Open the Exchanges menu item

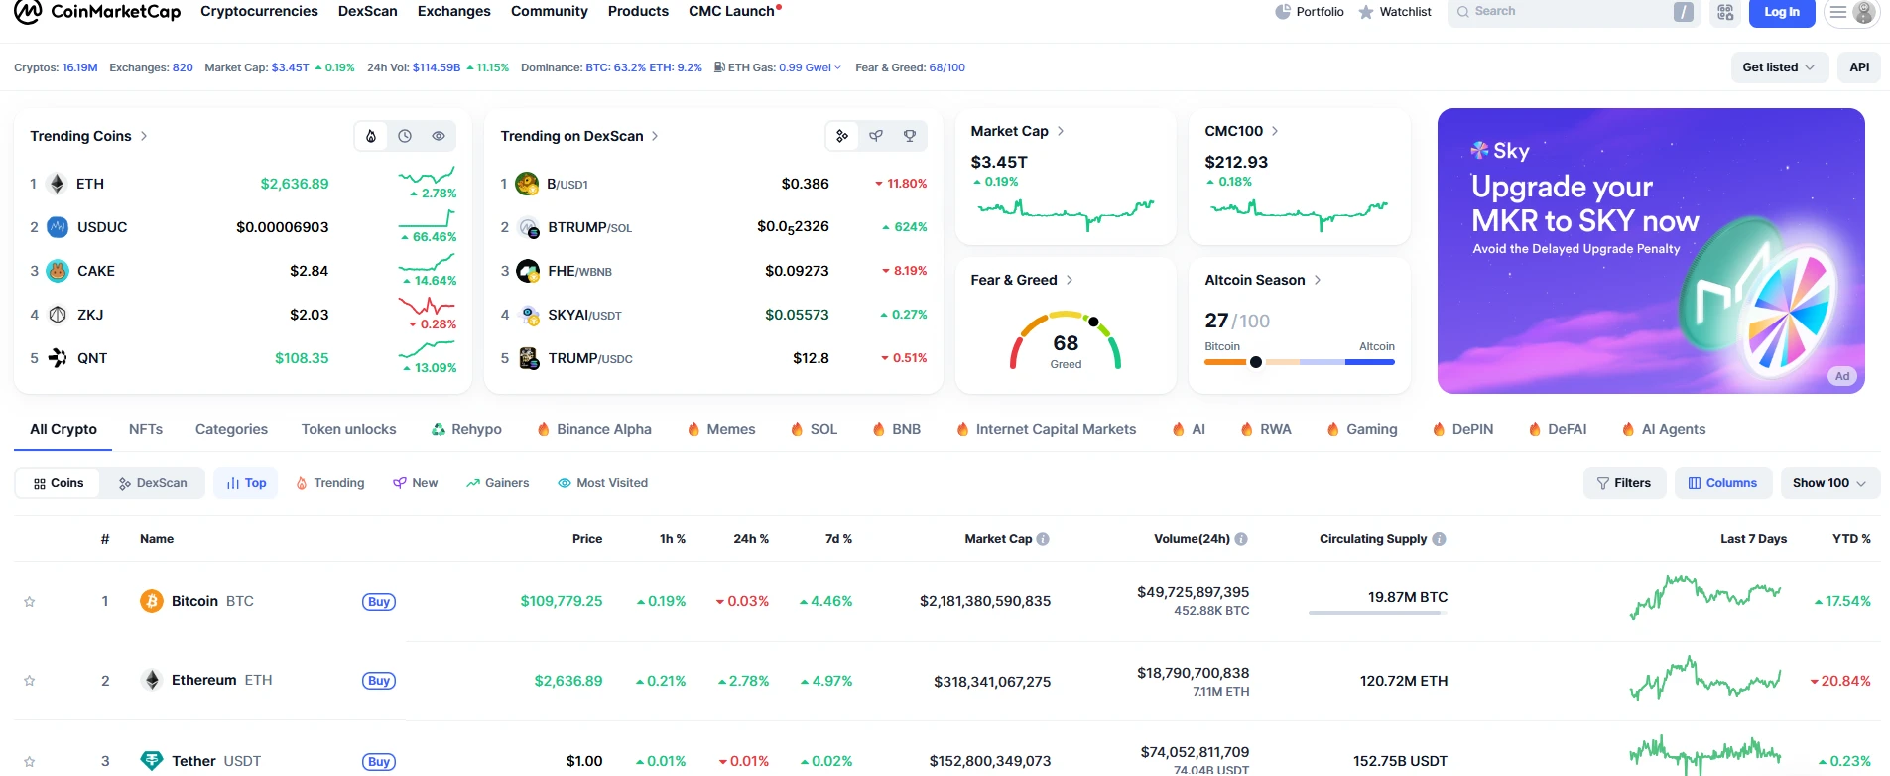(x=453, y=11)
